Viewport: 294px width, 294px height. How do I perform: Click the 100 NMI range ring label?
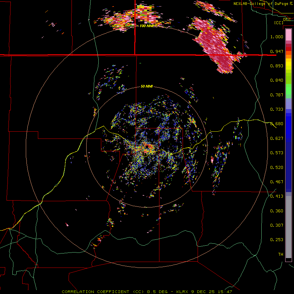tap(146, 26)
